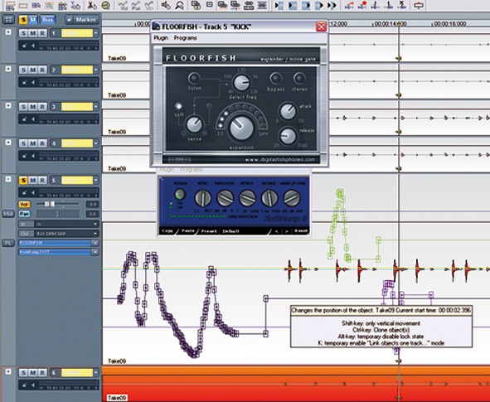
Task: Open the magnifier zoom tool in toolbar
Action: pyautogui.click(x=179, y=5)
